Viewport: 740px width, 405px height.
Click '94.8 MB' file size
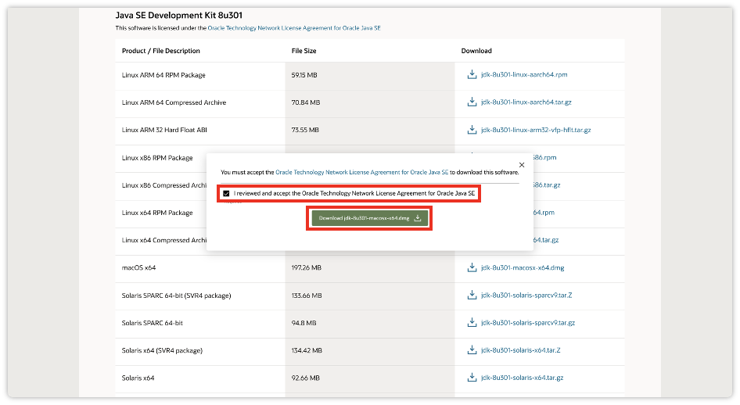[x=304, y=323]
